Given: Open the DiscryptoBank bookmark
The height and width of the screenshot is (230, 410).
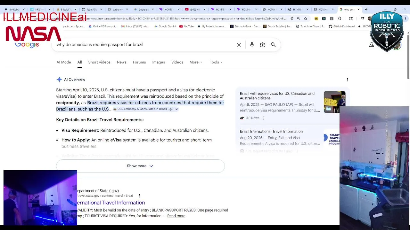Looking at the screenshot, I should click(245, 27).
